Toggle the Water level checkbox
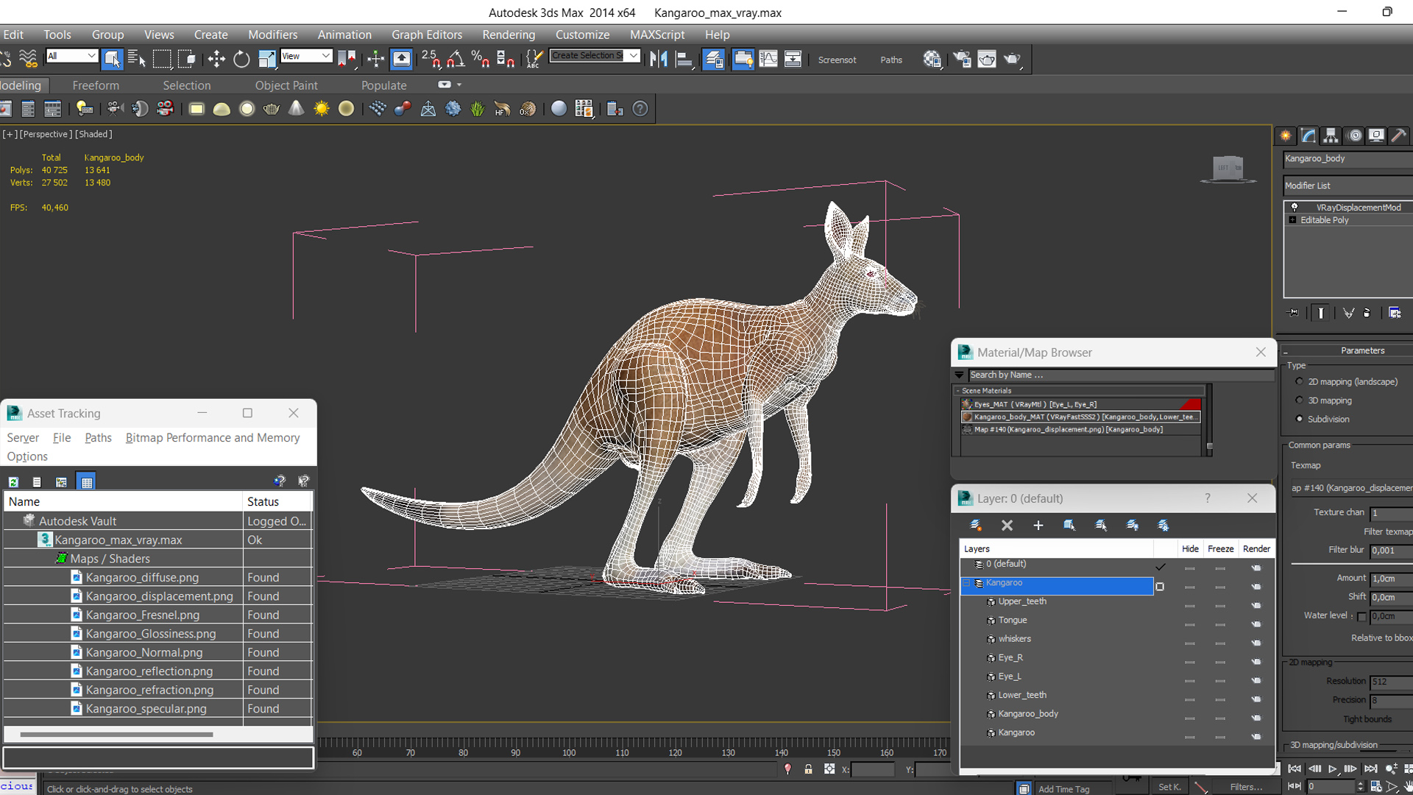 (x=1361, y=616)
